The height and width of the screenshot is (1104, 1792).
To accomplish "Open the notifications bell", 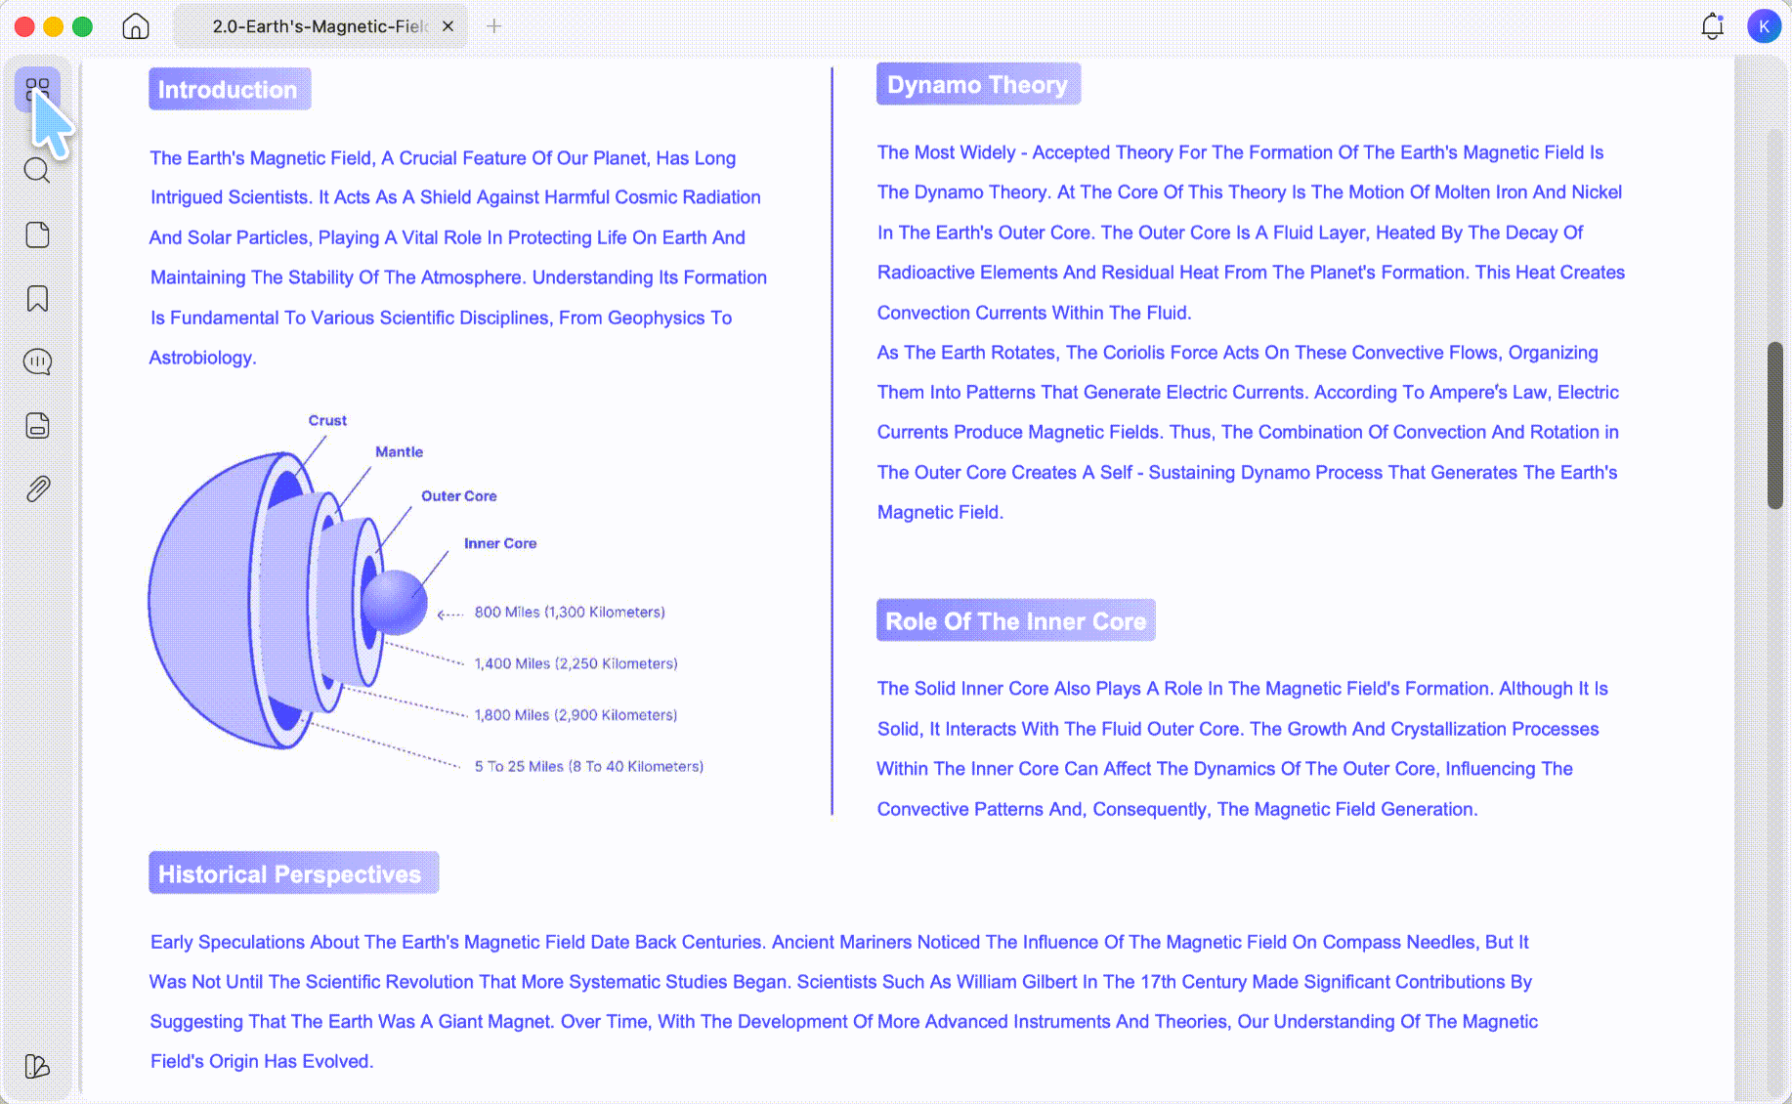I will 1712,26.
